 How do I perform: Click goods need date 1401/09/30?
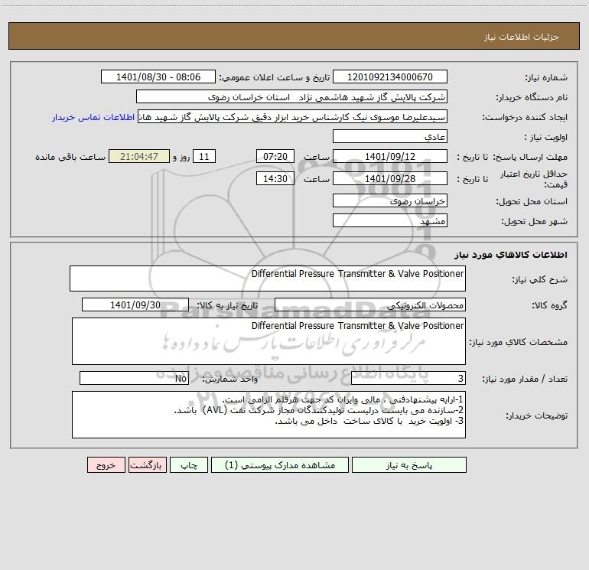tap(135, 305)
